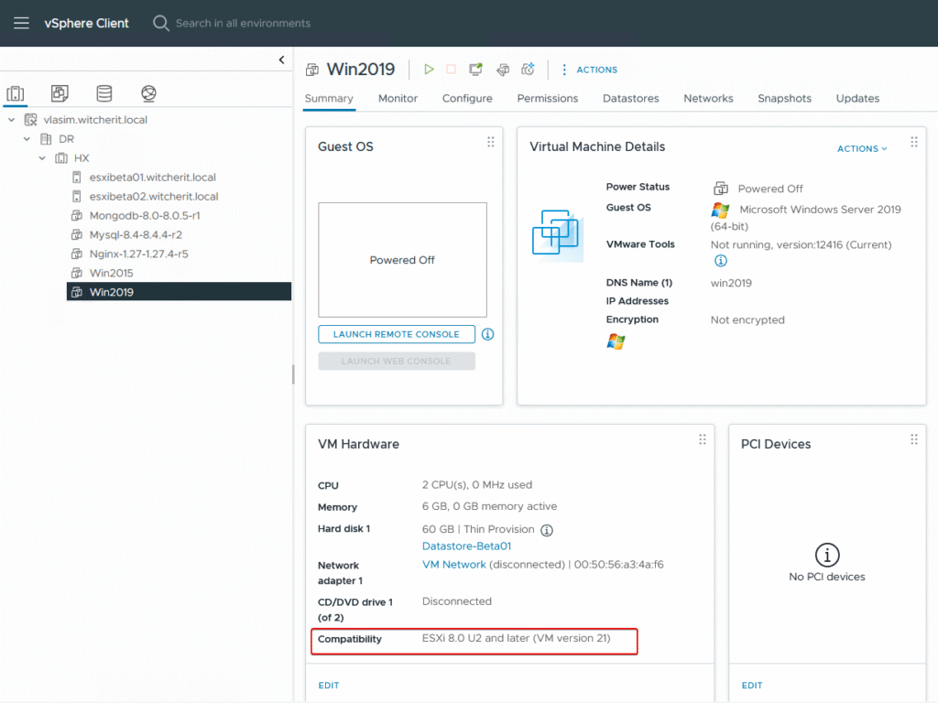Click Virtual Machine Details card drag handle
This screenshot has height=703, width=938.
[x=914, y=142]
